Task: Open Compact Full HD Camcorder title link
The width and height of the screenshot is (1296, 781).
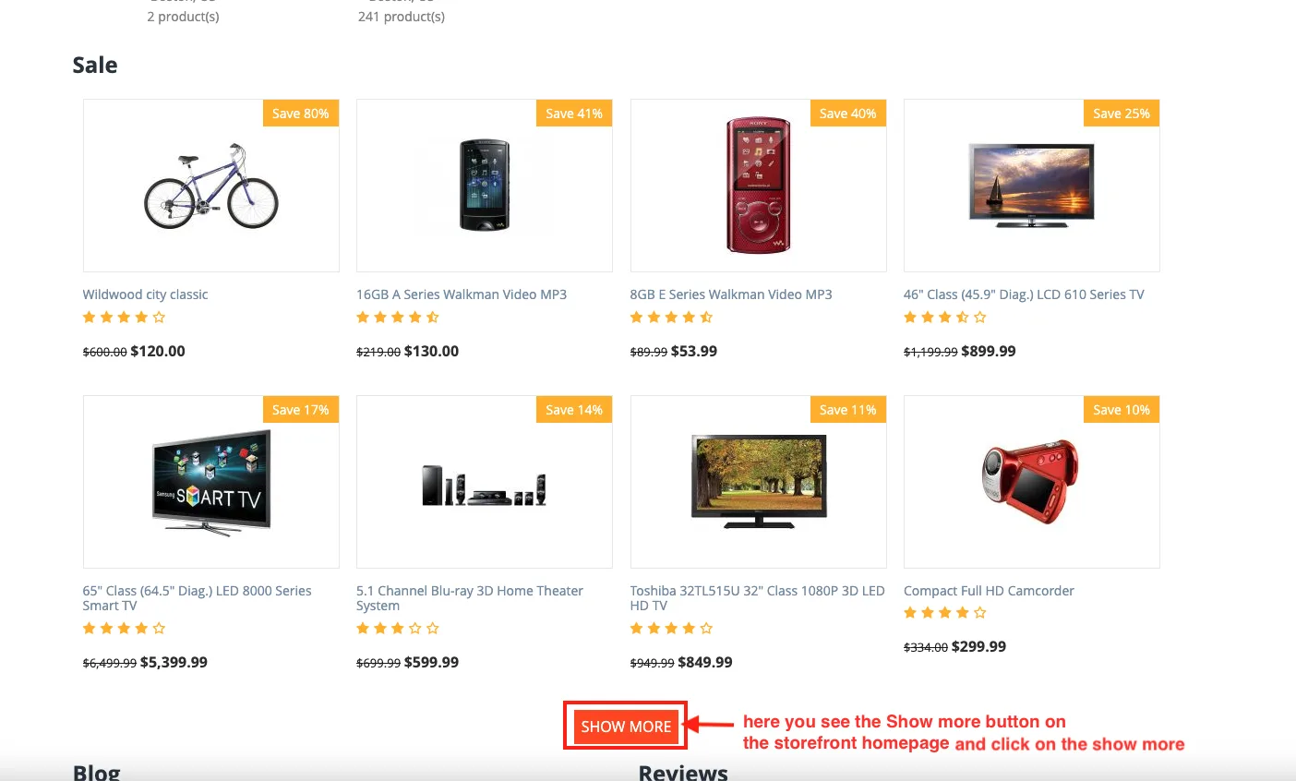Action: (x=989, y=591)
